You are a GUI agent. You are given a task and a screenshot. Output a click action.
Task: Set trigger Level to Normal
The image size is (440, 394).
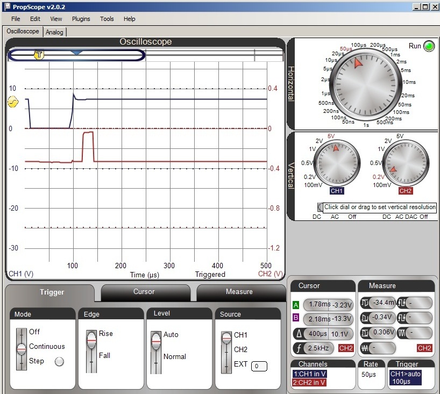174,356
